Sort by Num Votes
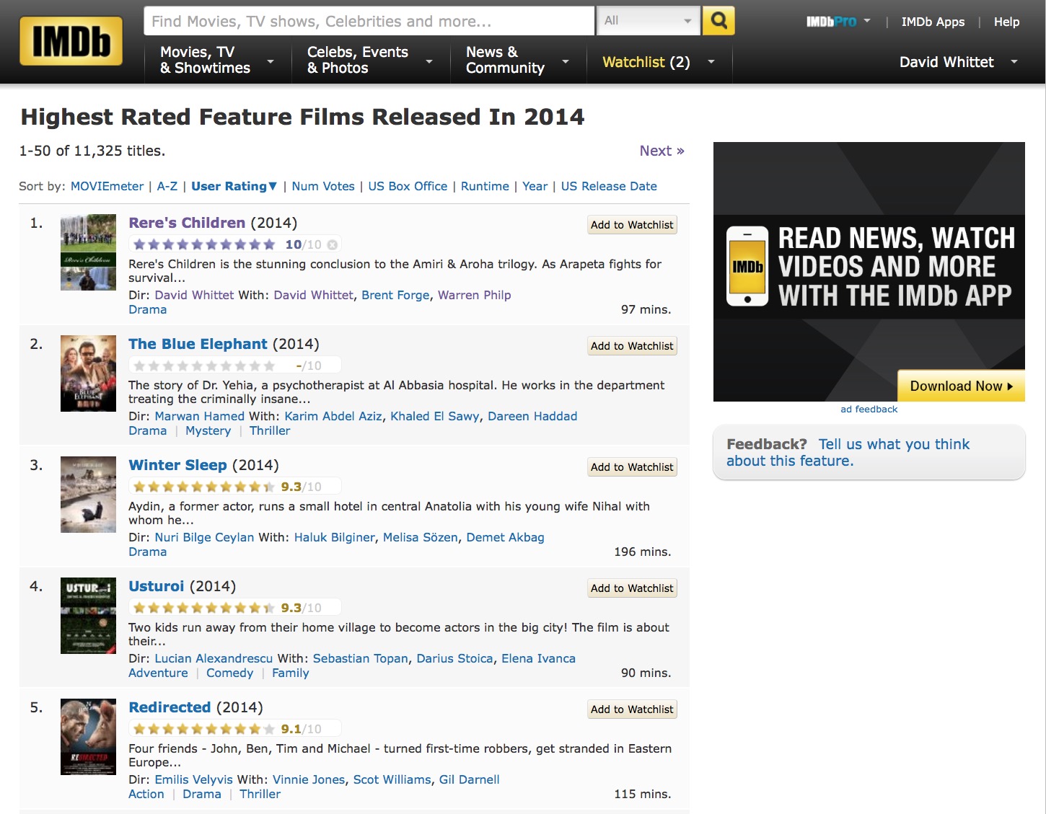 tap(323, 186)
